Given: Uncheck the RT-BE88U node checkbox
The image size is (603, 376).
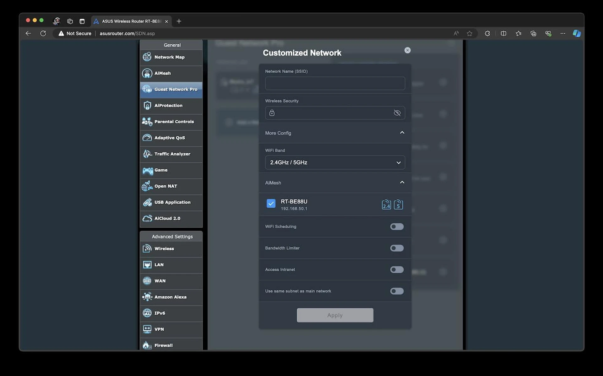Looking at the screenshot, I should (x=271, y=204).
